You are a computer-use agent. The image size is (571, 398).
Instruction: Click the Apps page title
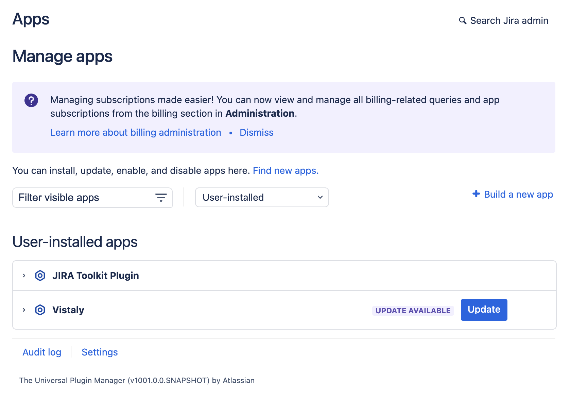31,19
